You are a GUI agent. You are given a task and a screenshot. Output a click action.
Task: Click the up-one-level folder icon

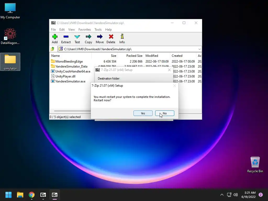click(x=53, y=49)
